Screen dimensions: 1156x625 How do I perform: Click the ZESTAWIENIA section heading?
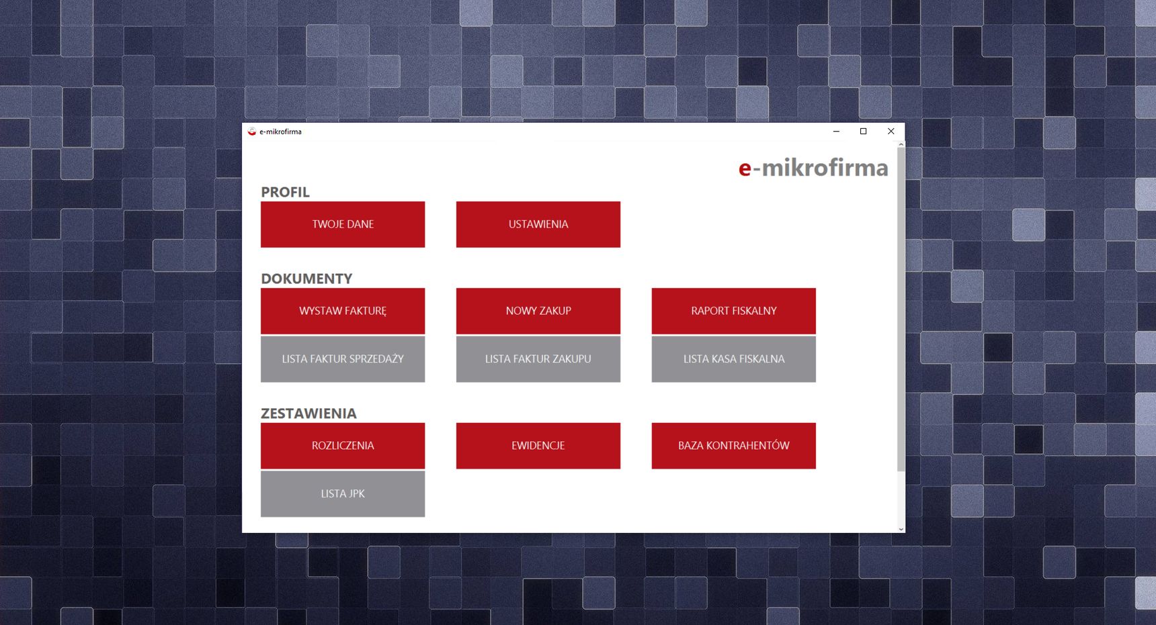(x=309, y=414)
